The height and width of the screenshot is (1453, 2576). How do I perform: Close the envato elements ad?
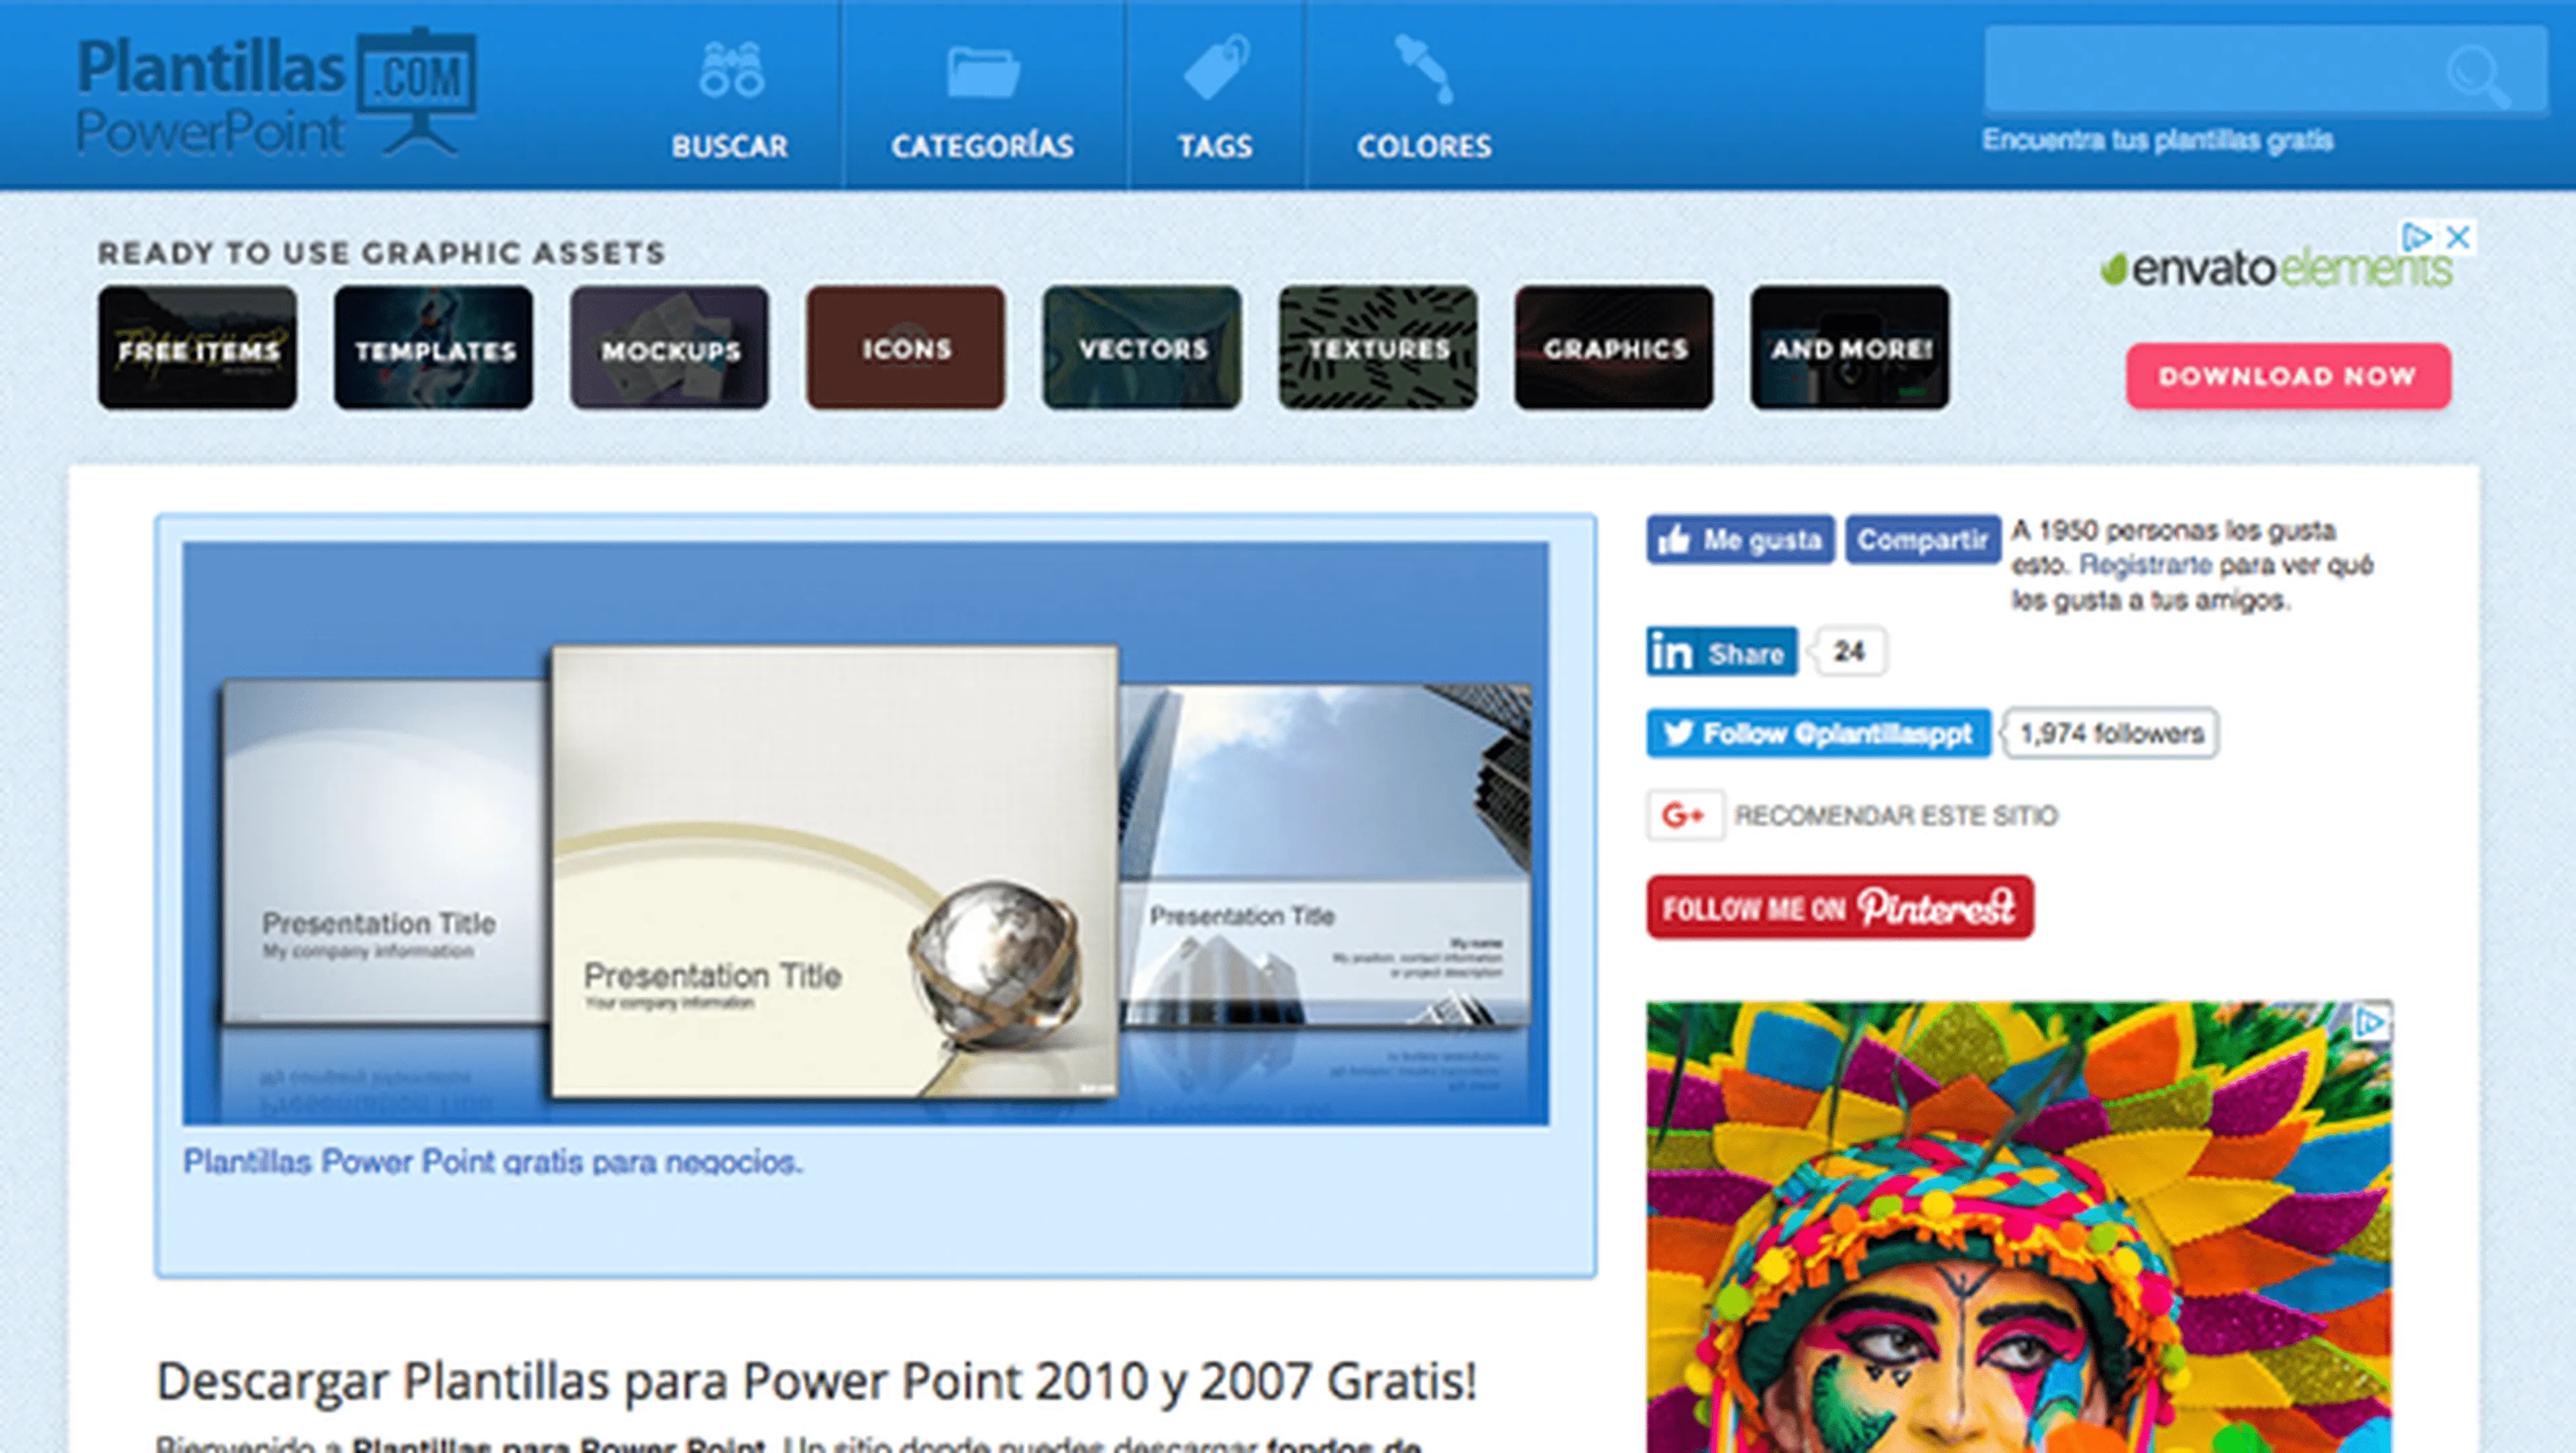pyautogui.click(x=2458, y=237)
